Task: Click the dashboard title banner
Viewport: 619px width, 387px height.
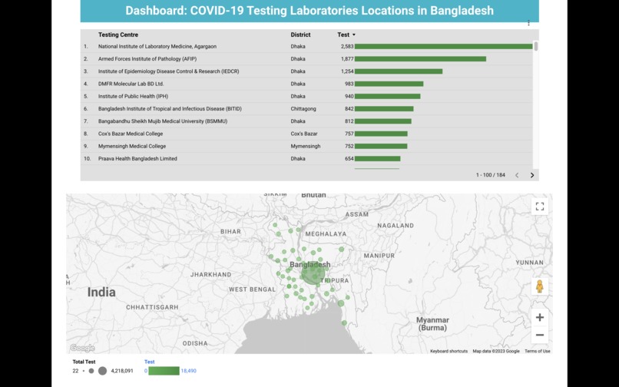Action: [309, 11]
